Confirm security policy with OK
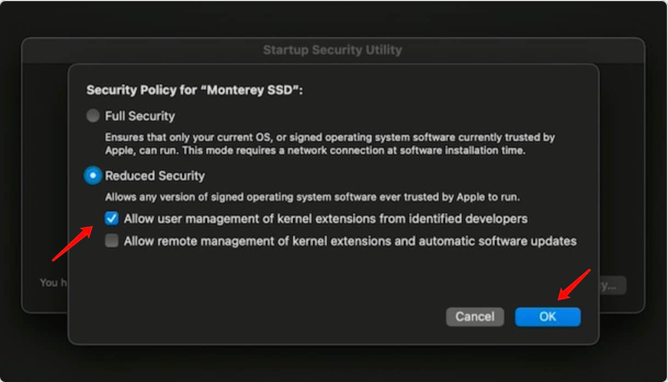Screen dimensions: 668x382 click(x=548, y=316)
